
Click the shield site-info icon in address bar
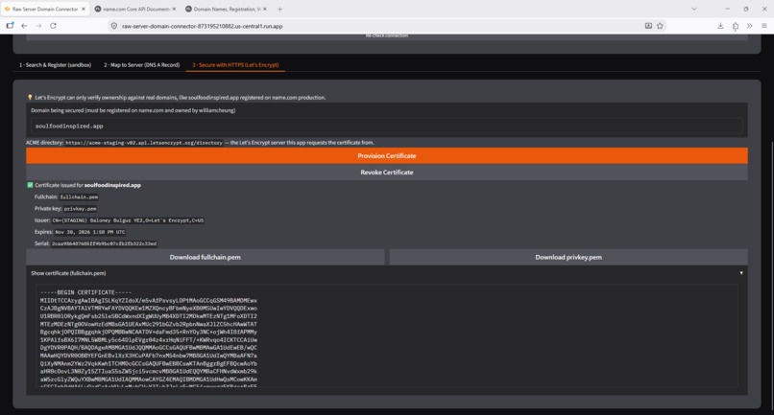114,26
